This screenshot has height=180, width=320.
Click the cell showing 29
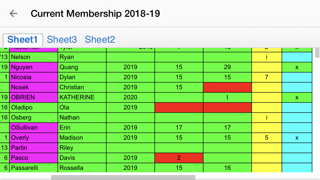pos(227,67)
